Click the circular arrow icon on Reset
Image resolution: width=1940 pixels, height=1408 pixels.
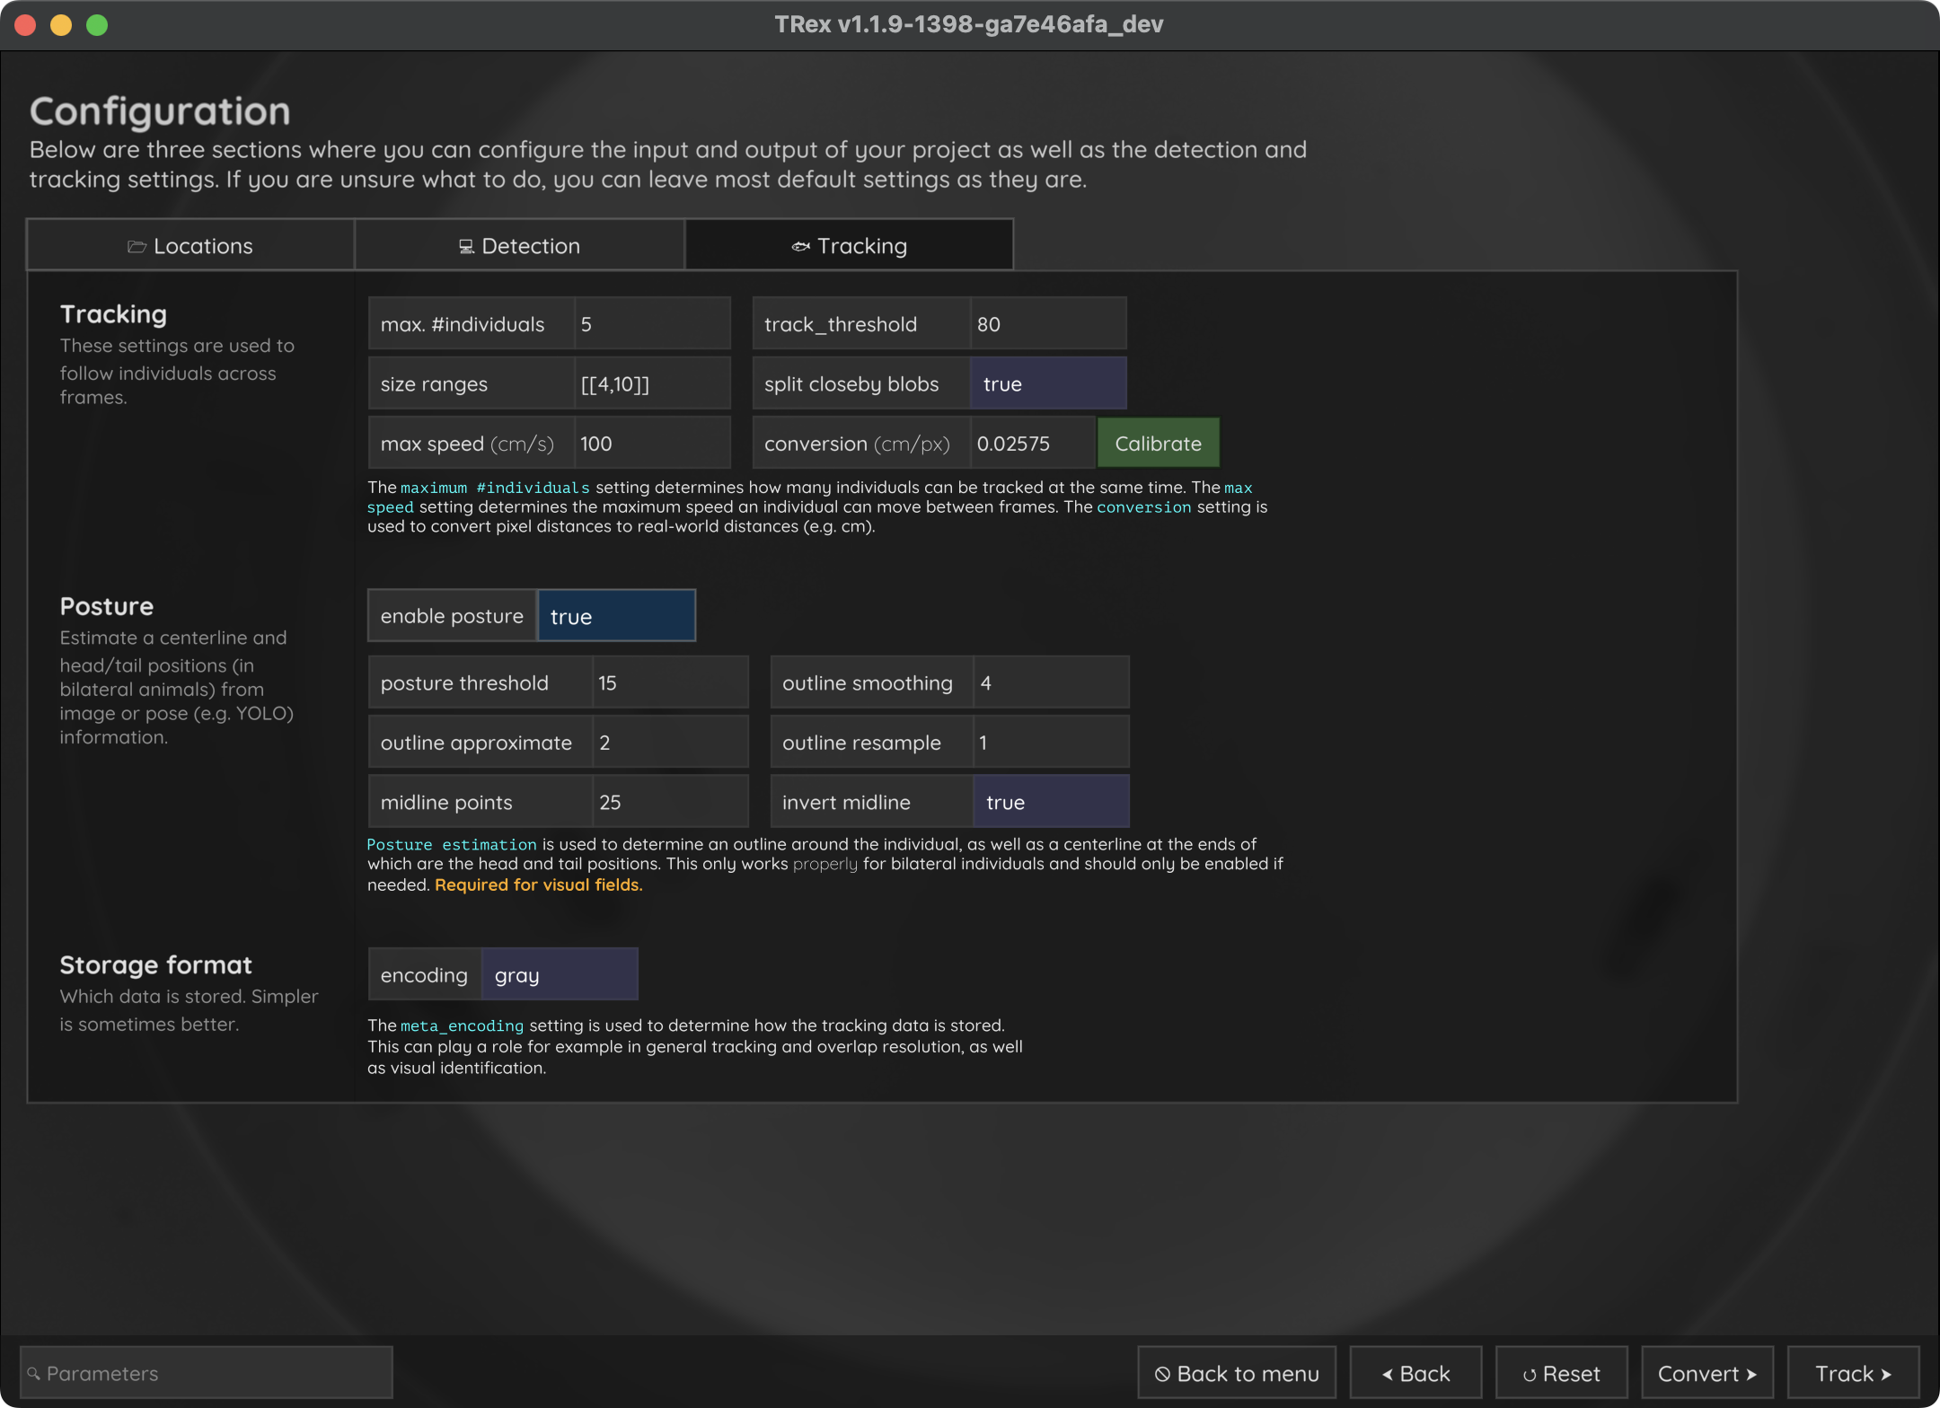tap(1530, 1374)
